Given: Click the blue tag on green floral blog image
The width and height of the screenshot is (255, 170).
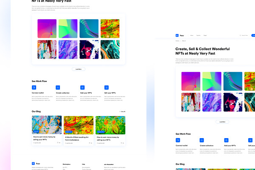Looking at the screenshot, I should tap(101, 132).
